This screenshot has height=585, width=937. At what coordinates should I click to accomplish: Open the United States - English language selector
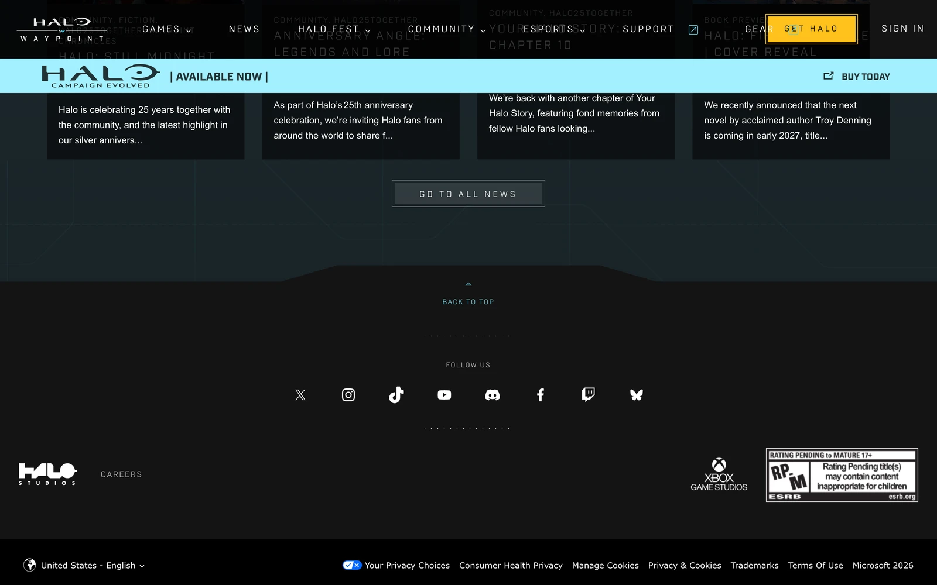coord(84,565)
